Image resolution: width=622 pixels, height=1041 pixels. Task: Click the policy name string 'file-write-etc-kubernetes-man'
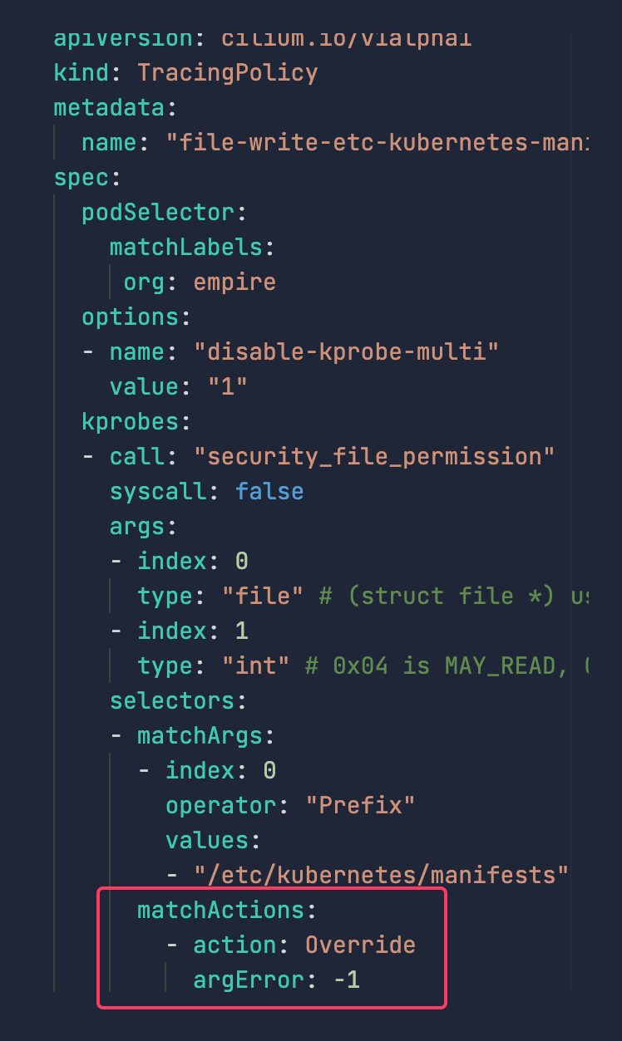pyautogui.click(x=378, y=143)
